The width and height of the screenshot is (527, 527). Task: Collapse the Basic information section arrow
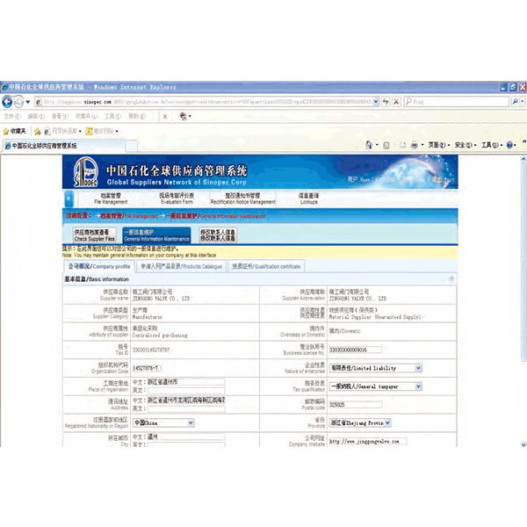(x=451, y=279)
